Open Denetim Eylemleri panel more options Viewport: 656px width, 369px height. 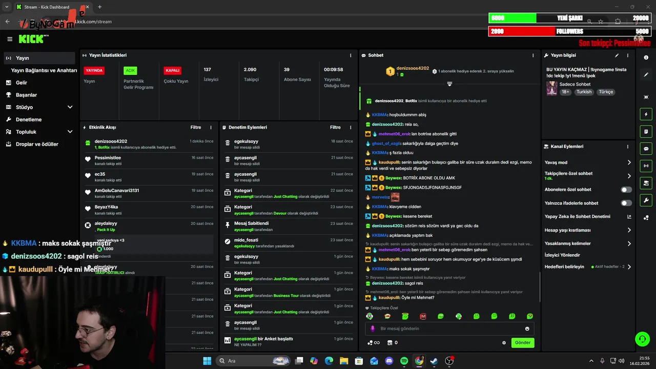tap(351, 128)
